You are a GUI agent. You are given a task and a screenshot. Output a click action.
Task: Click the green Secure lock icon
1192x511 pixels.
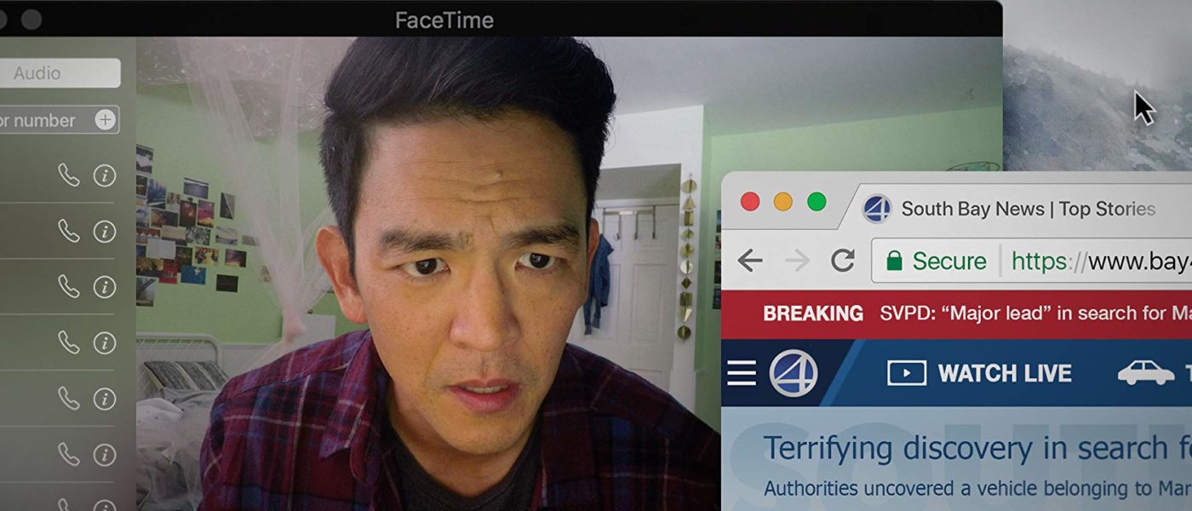894,261
